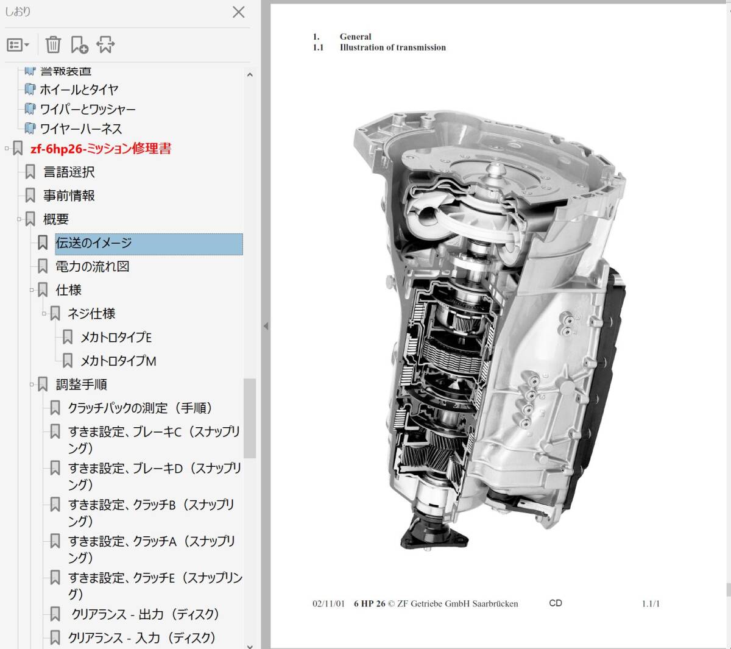This screenshot has height=649, width=731.
Task: Click the '6 HP 26' footer text
Action: 370,604
